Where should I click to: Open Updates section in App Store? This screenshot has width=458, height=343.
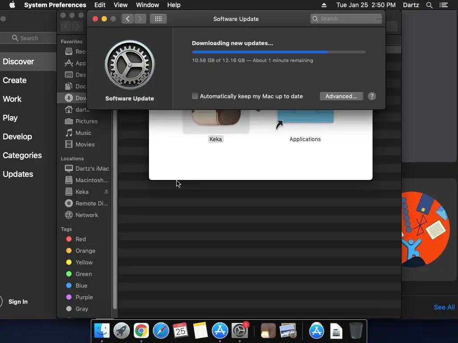[18, 174]
